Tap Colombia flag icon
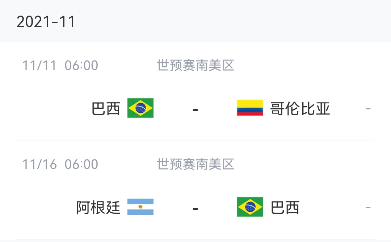Screen dimensions: 391x242 pos(250,108)
